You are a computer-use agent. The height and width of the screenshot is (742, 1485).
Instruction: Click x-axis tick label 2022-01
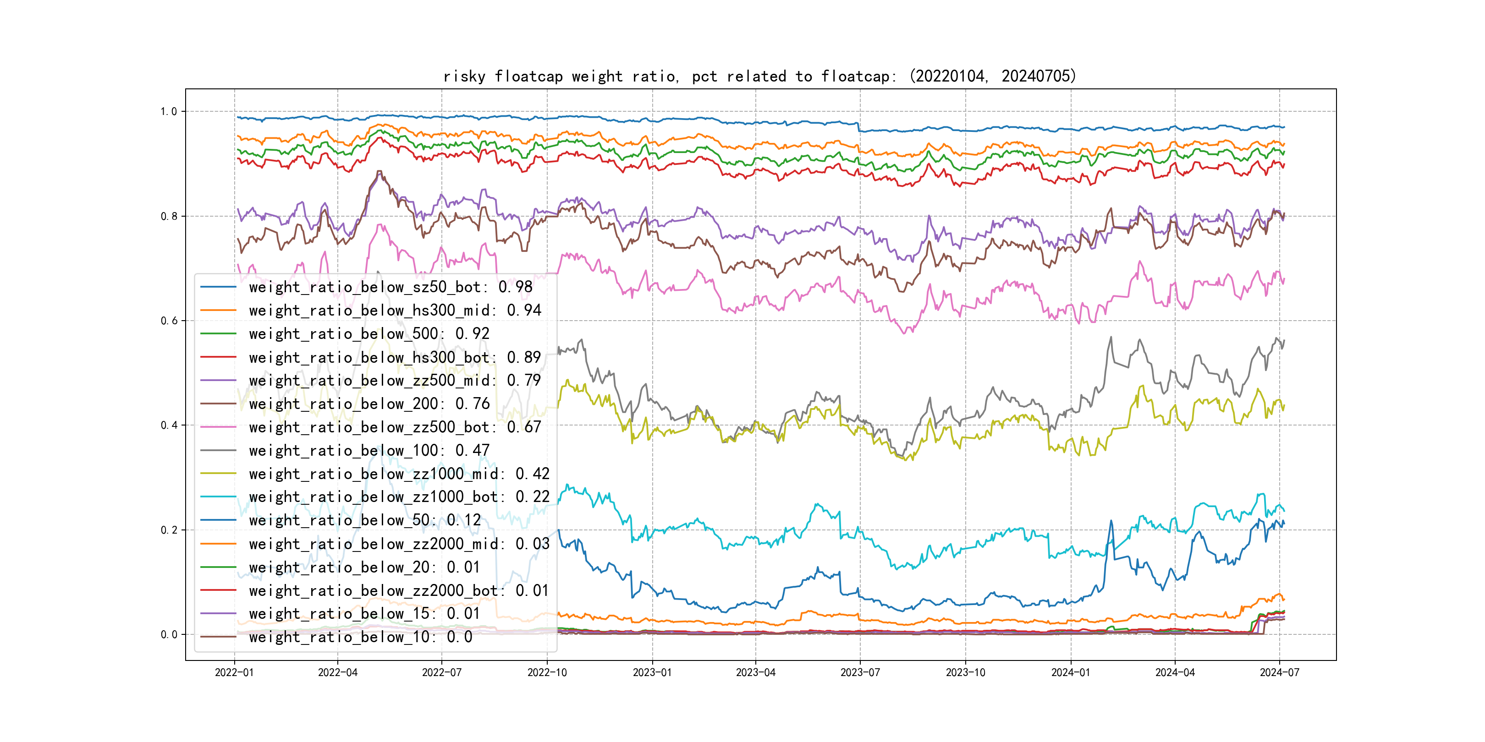(234, 672)
